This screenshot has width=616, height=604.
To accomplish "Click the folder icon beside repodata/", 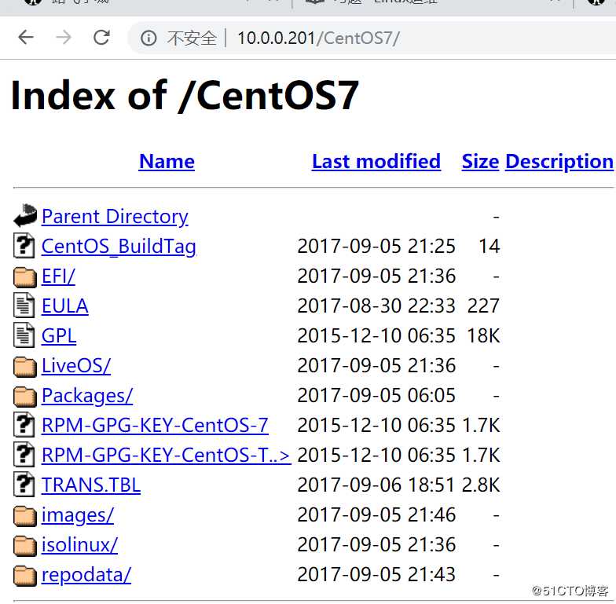I will coord(25,575).
